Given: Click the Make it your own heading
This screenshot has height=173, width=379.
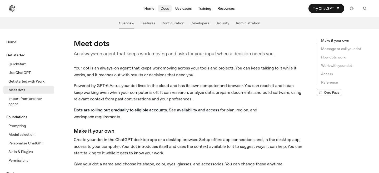Looking at the screenshot, I should pos(94,131).
